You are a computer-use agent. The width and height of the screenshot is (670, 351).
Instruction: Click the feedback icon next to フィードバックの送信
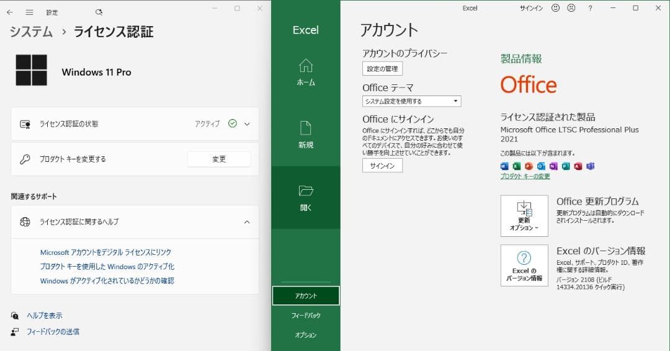point(14,332)
